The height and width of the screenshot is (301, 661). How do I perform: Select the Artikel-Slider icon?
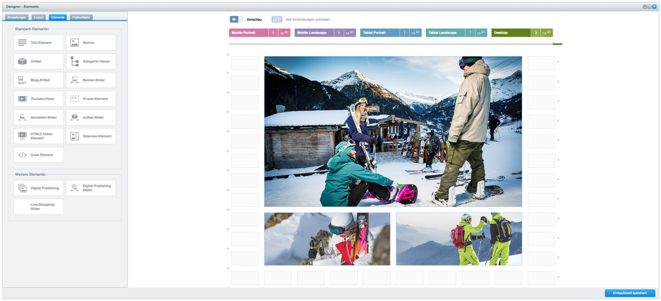point(74,117)
